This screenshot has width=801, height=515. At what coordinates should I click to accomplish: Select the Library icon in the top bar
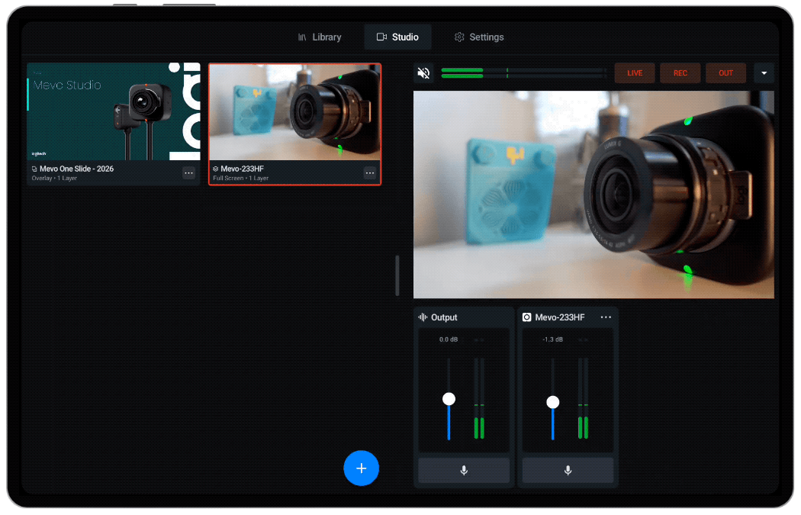point(302,37)
